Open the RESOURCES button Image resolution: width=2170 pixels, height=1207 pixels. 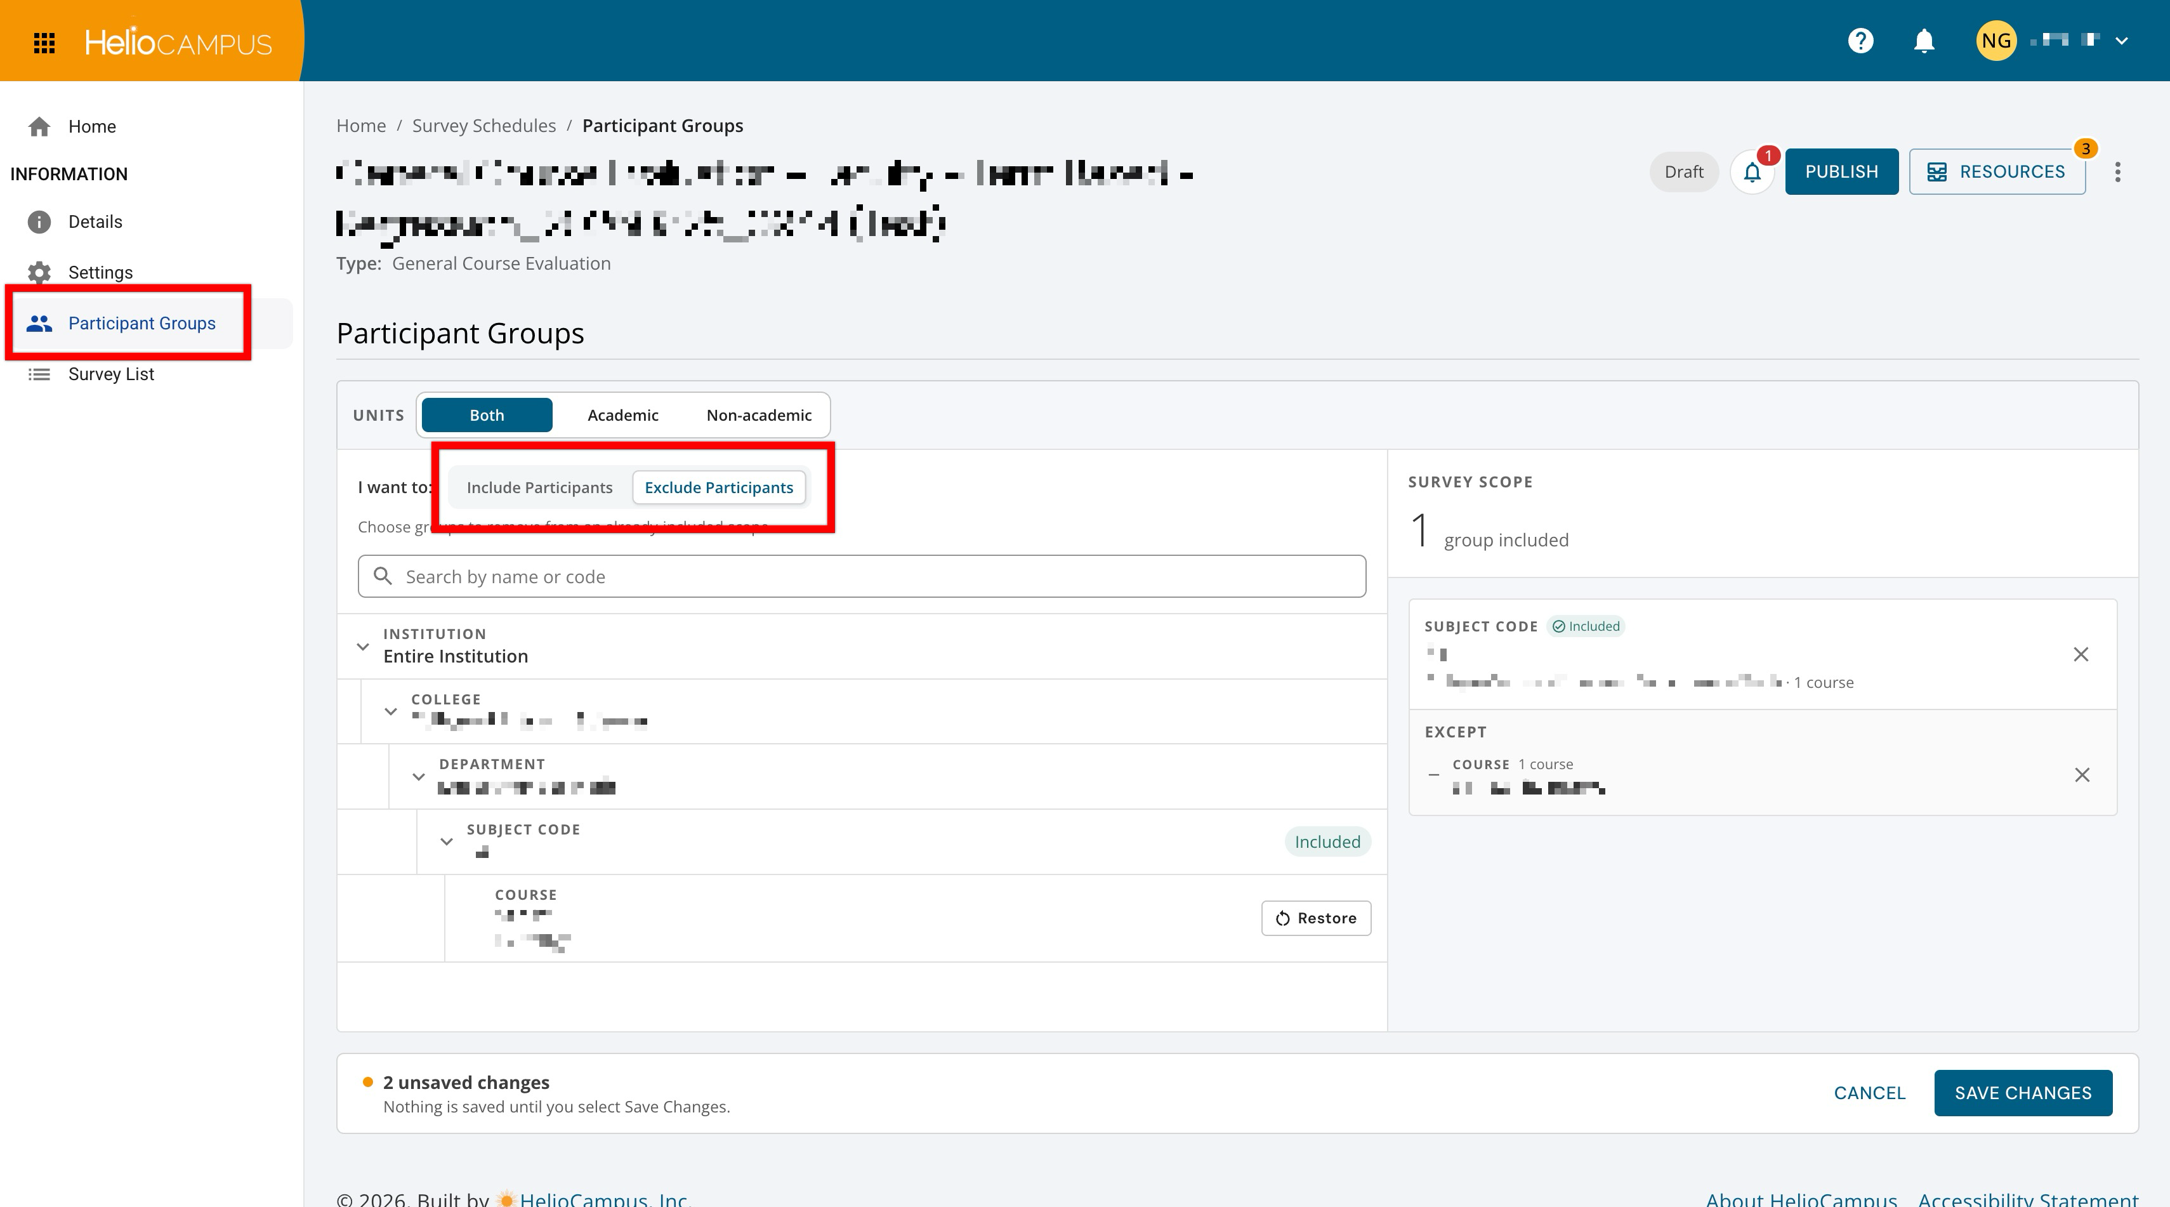point(1997,172)
